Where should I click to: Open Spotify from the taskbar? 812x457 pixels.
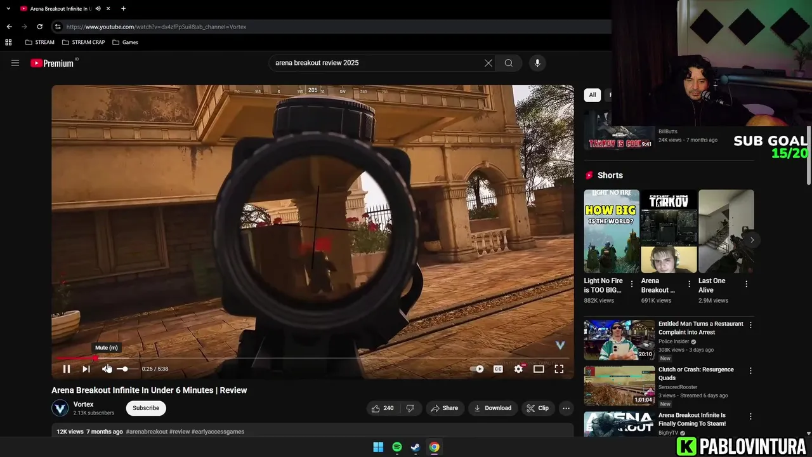pyautogui.click(x=397, y=447)
